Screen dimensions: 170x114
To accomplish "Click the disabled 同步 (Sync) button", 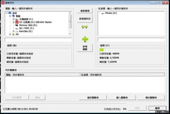I will click(137, 108).
